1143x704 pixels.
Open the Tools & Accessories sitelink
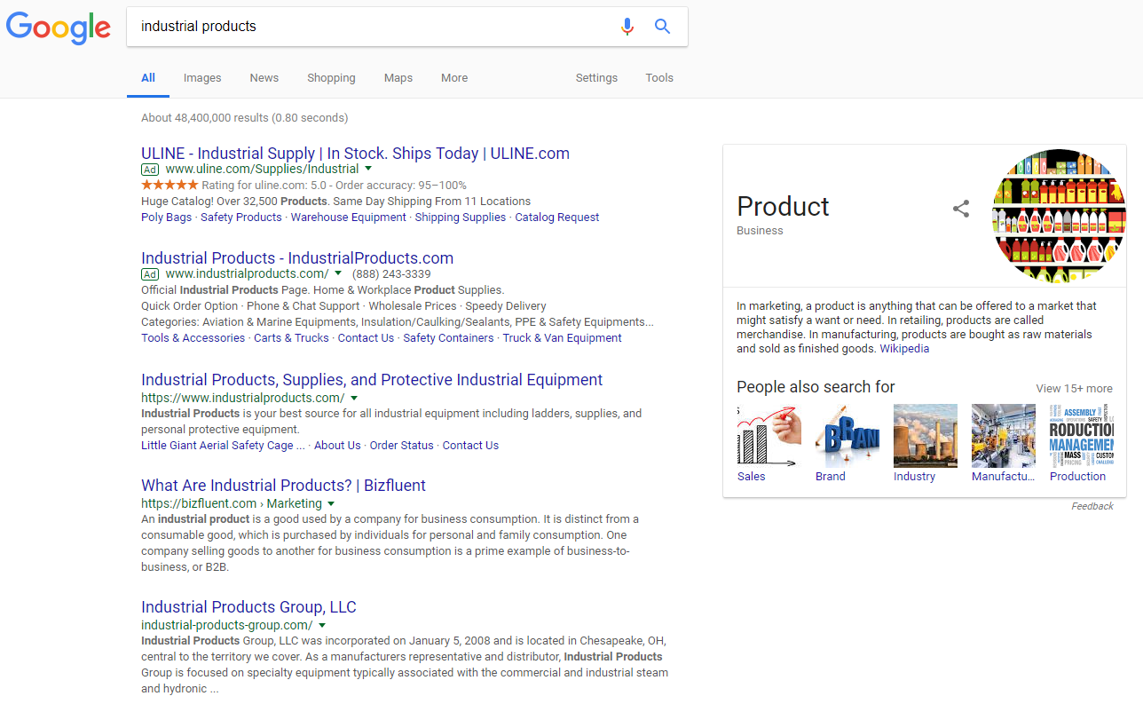(x=193, y=338)
